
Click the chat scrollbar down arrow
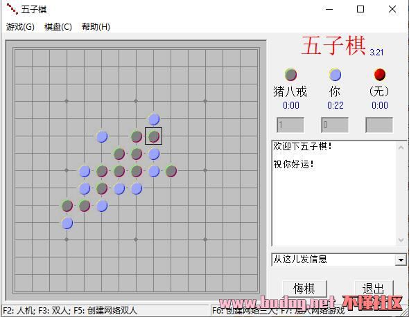[401, 240]
